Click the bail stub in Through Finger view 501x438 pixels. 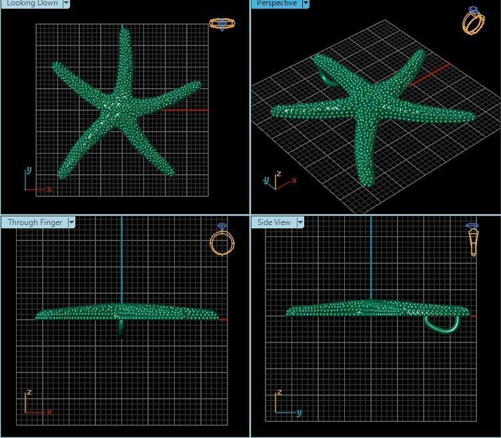[121, 328]
